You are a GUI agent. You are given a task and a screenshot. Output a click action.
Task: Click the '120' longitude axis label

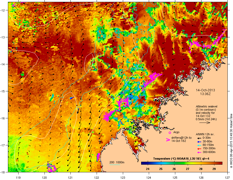click(x=44, y=177)
